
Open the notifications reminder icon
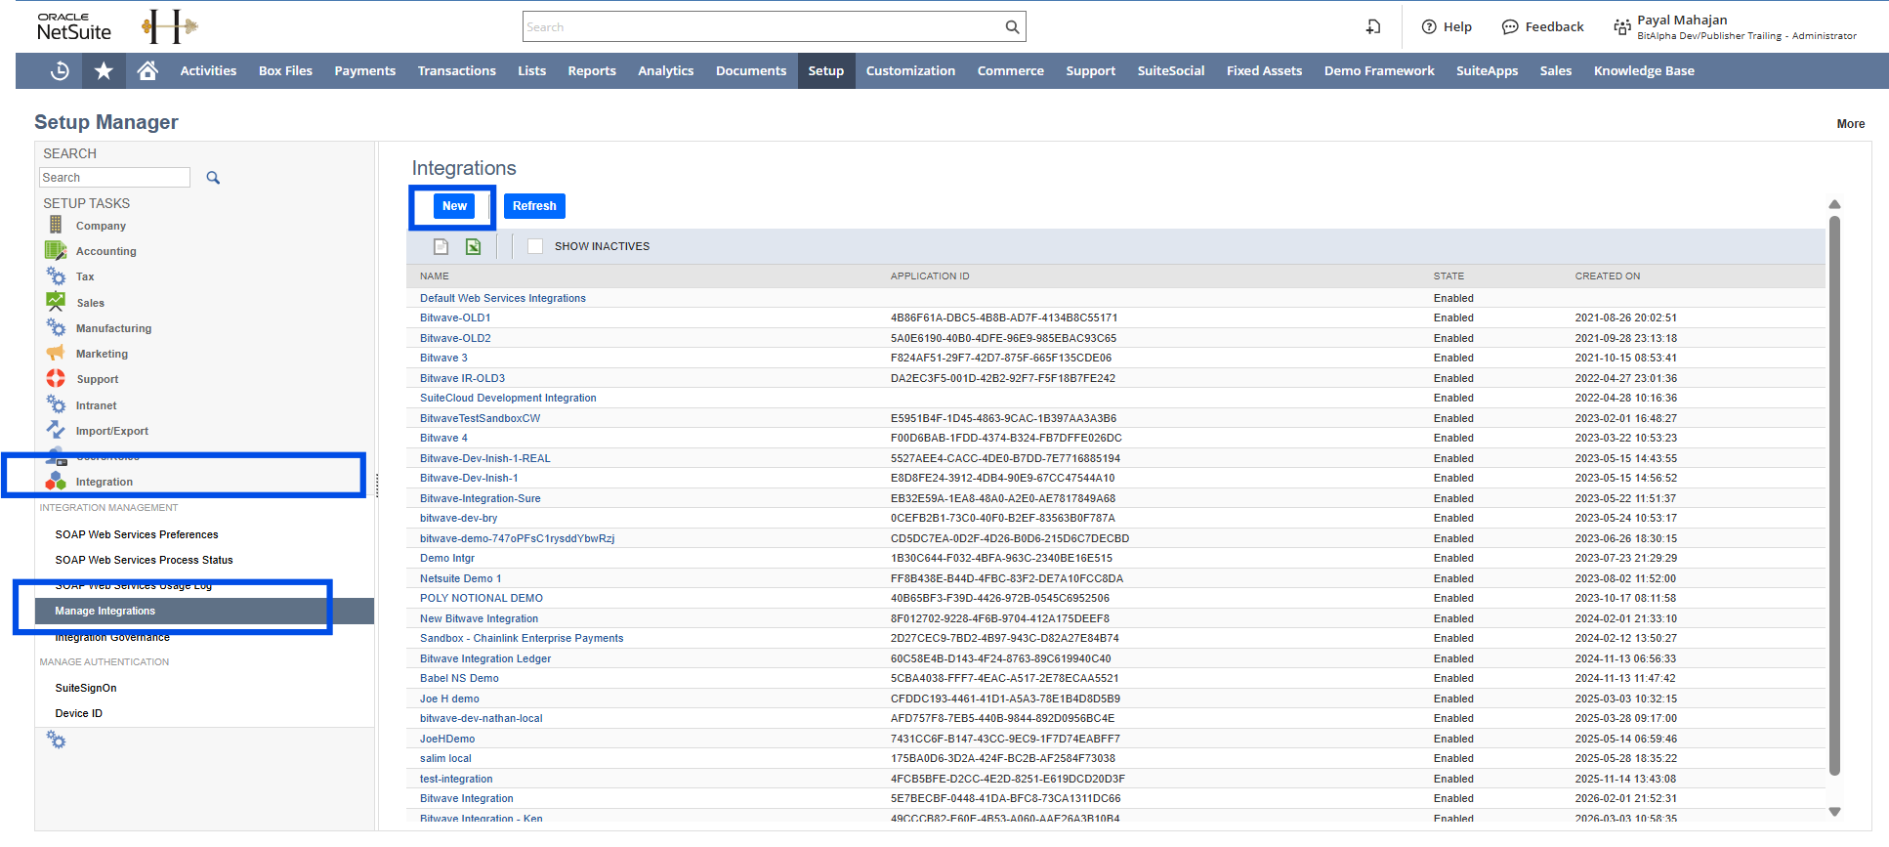pos(1373,26)
